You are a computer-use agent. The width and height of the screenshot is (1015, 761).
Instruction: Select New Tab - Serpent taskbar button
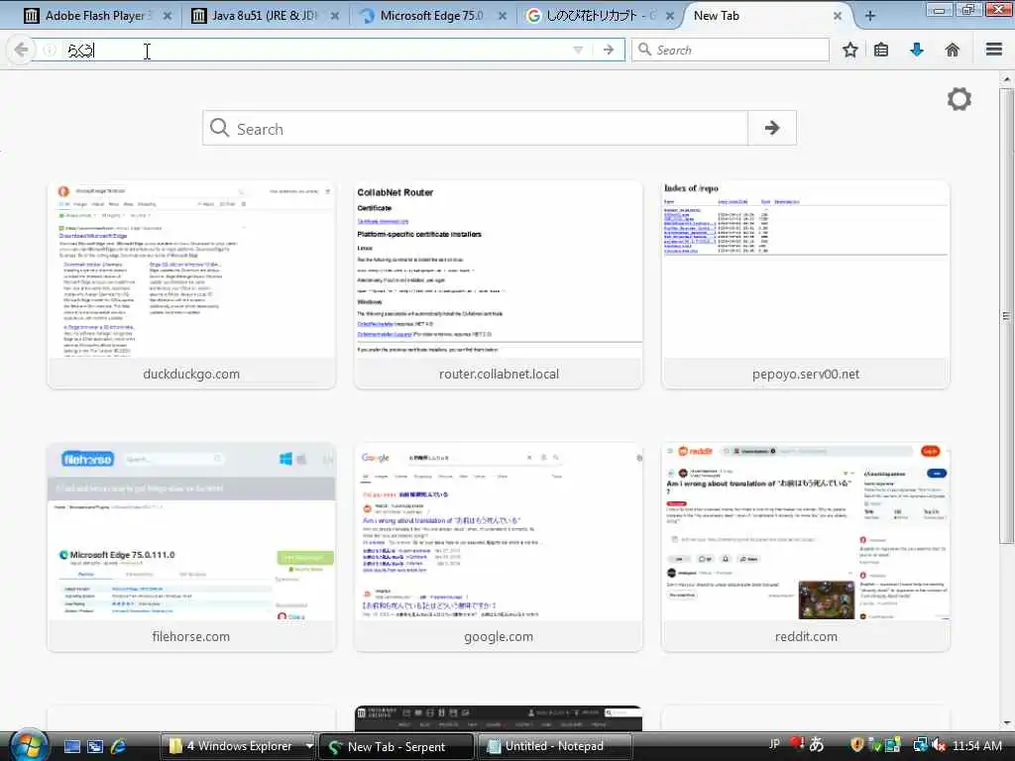coord(396,747)
